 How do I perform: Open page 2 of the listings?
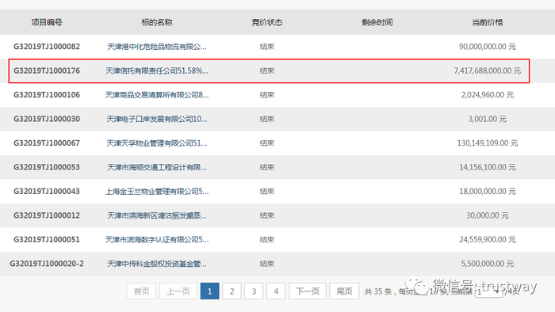(x=232, y=291)
